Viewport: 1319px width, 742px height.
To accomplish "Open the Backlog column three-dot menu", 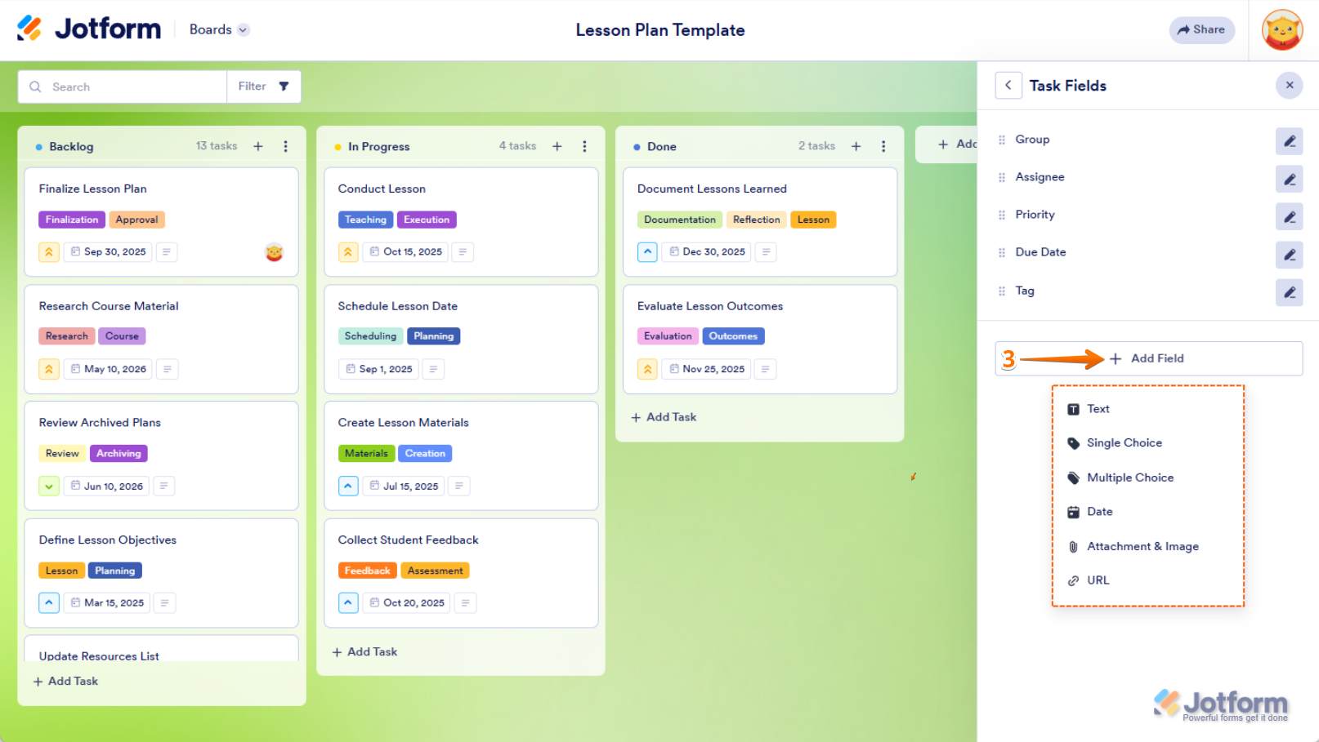I will tap(285, 146).
